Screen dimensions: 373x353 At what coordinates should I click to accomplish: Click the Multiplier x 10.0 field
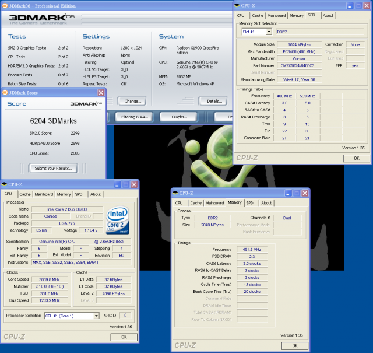click(50, 286)
